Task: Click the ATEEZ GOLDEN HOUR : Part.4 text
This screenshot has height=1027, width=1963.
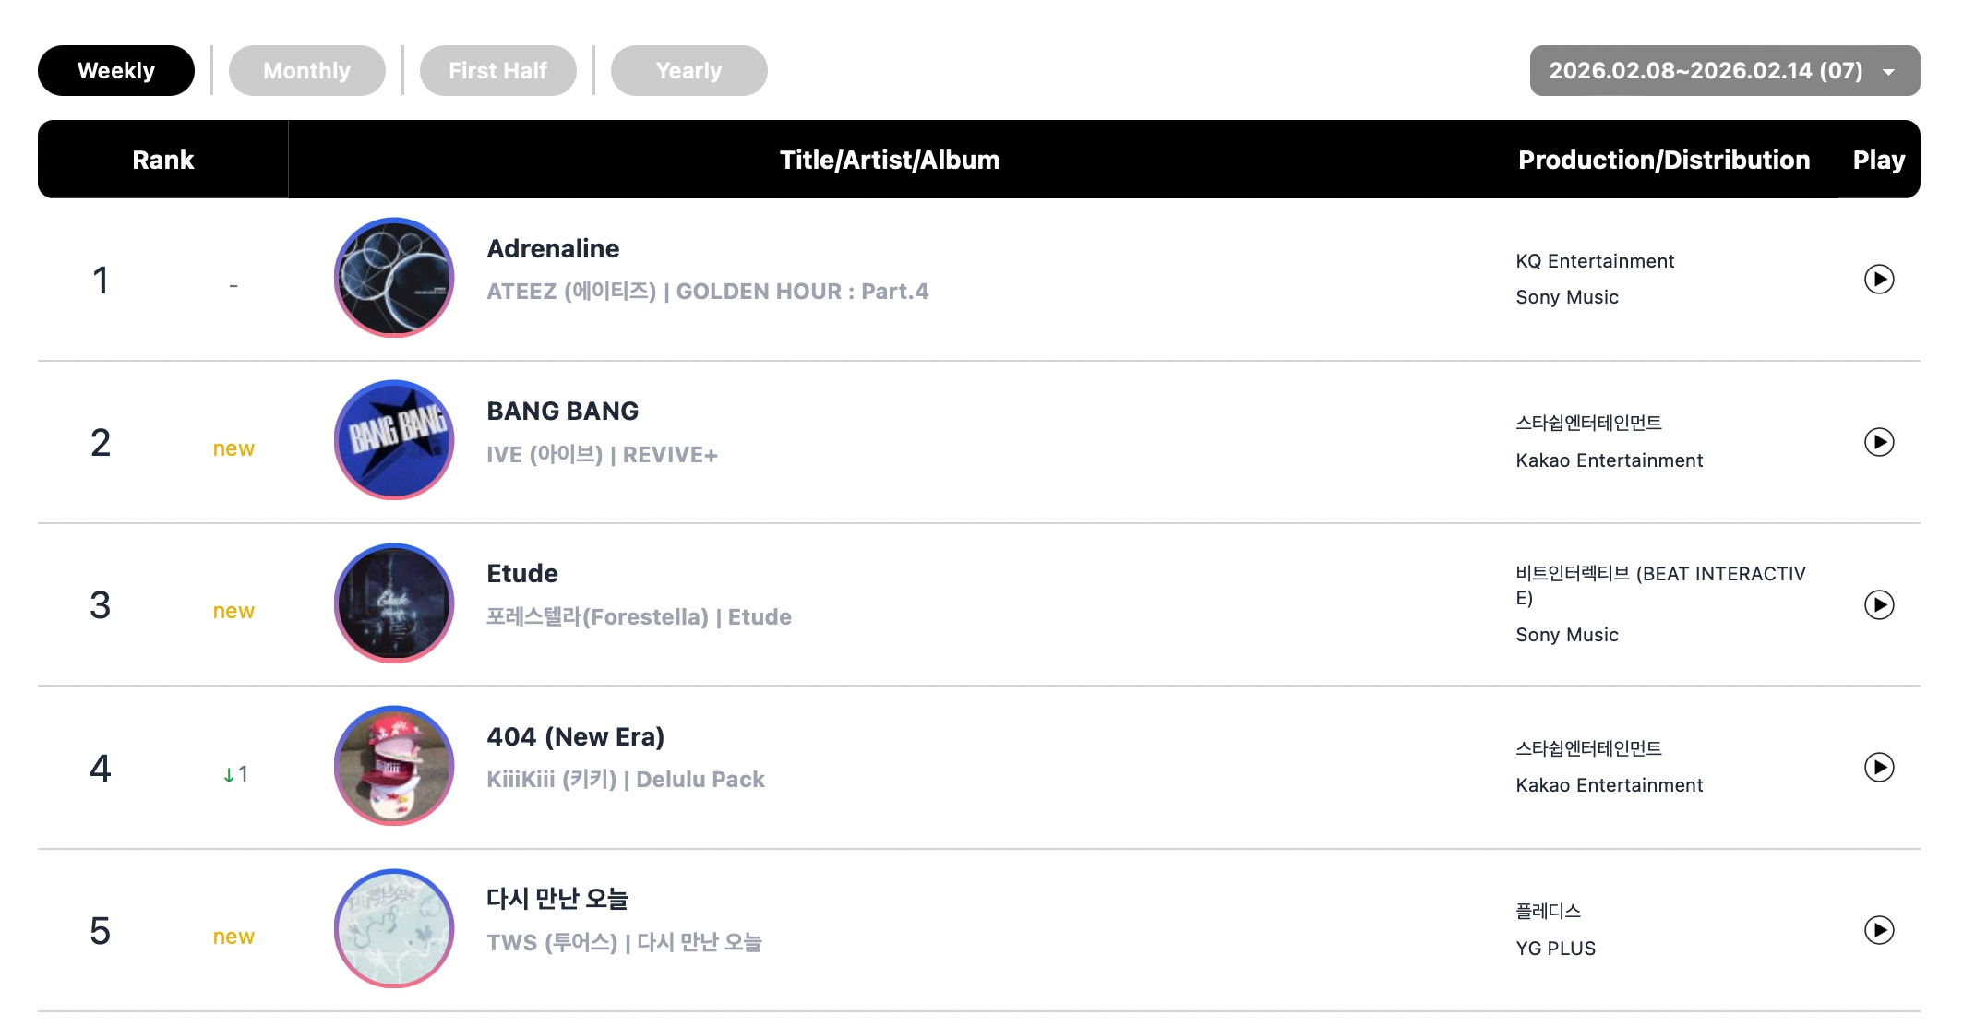Action: click(x=707, y=292)
